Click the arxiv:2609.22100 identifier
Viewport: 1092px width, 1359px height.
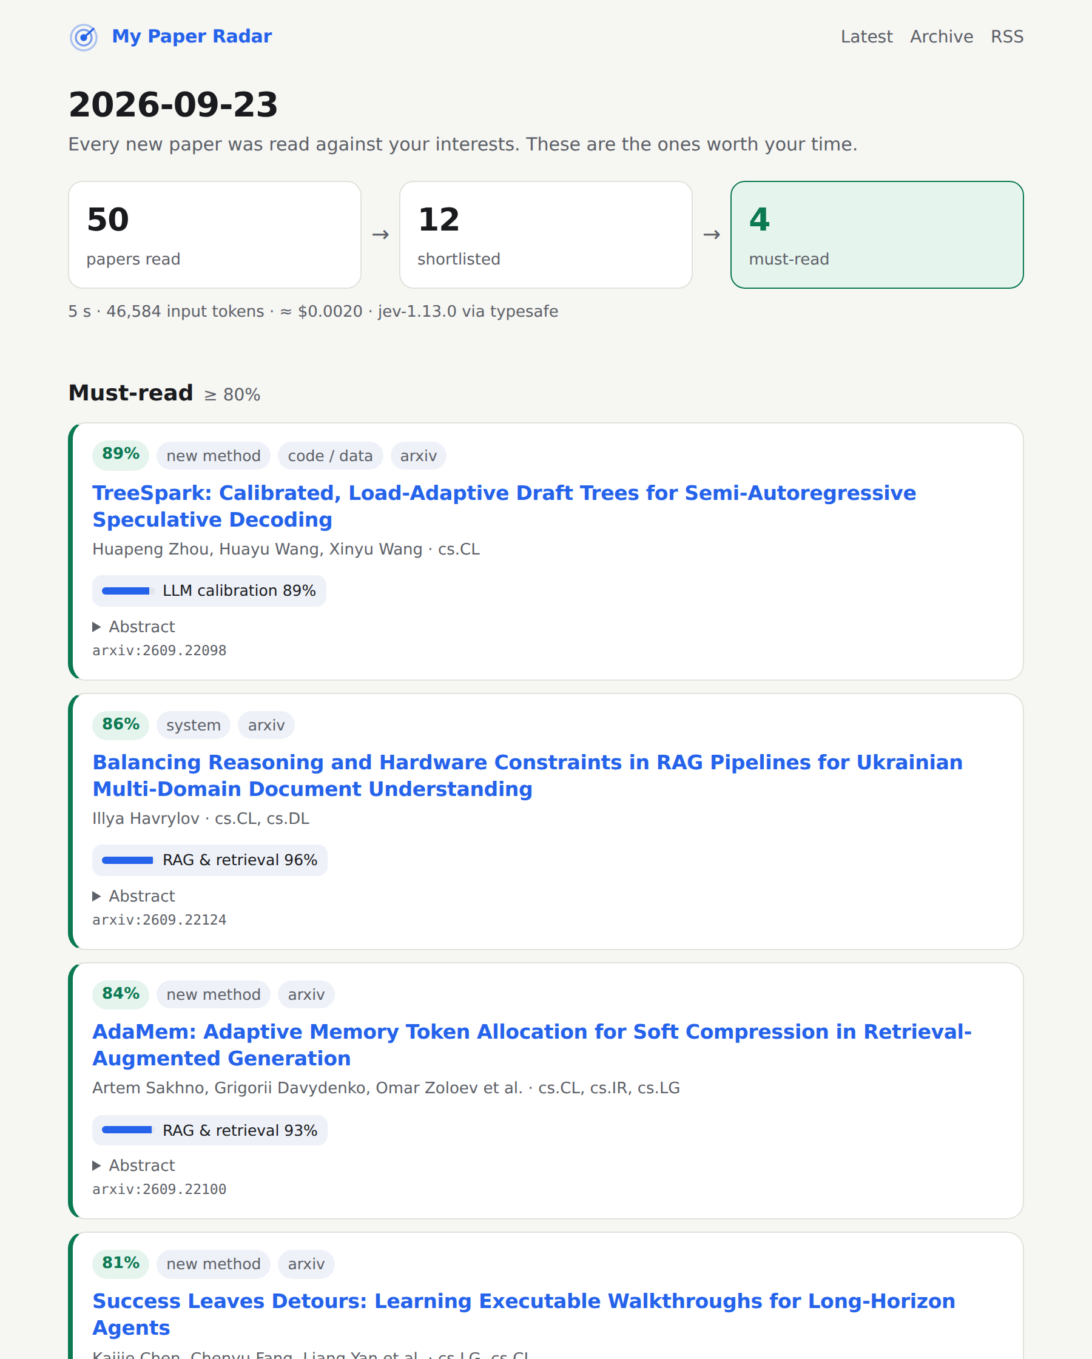tap(159, 1190)
